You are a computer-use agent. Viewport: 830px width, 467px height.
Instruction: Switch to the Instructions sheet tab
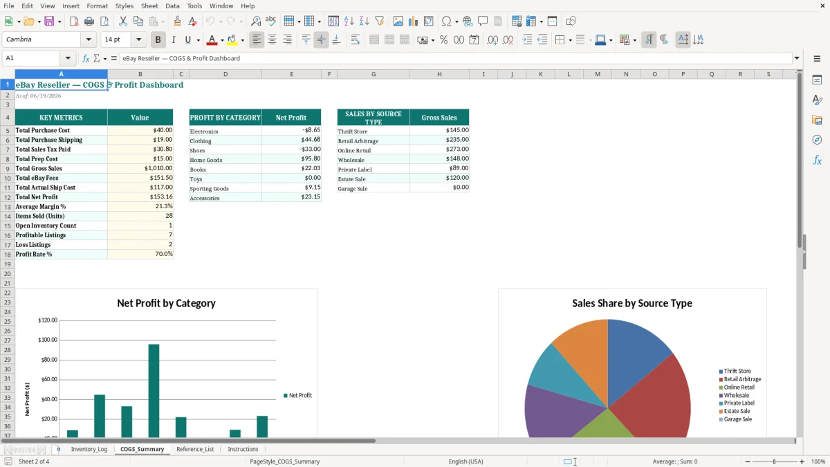click(x=243, y=449)
